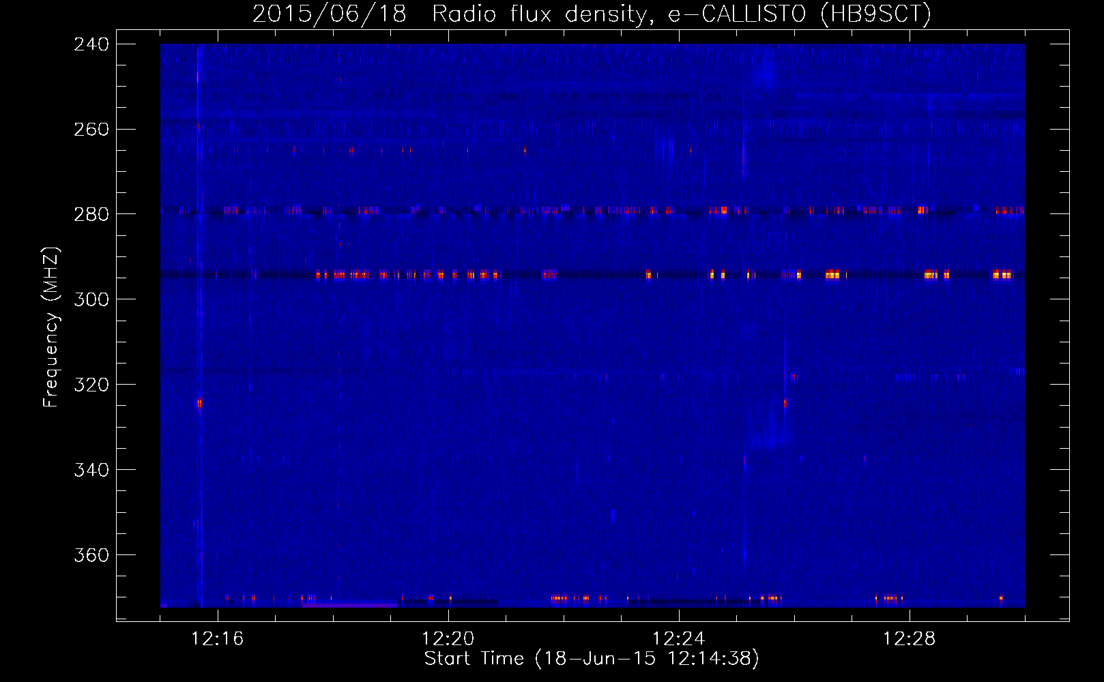Click the 12:20 time tick label
This screenshot has height=682, width=1104.
[x=448, y=639]
